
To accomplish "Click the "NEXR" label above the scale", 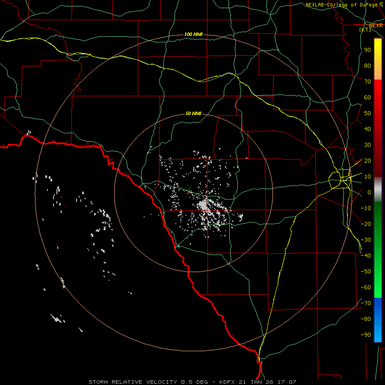I will [x=376, y=26].
